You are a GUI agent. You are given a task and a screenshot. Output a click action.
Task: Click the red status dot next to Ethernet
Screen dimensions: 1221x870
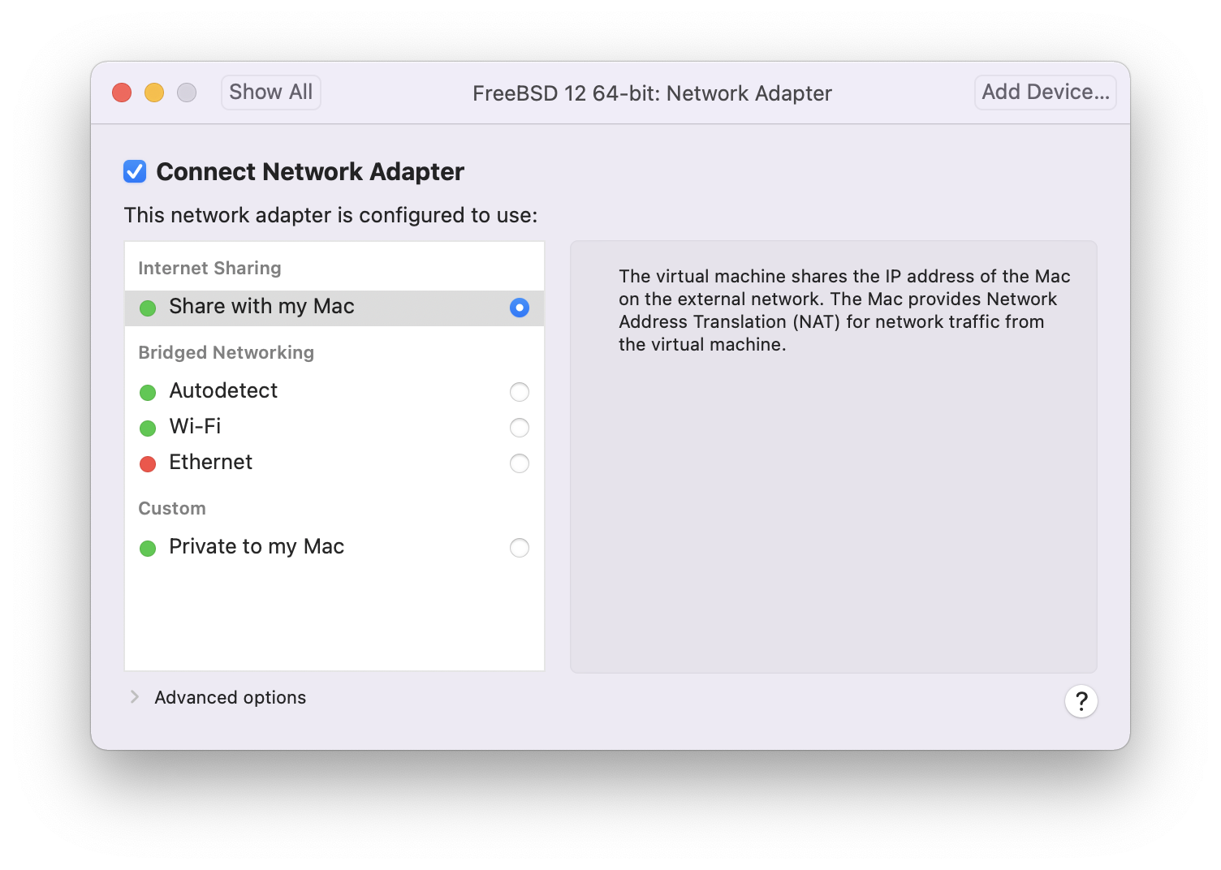pos(148,464)
